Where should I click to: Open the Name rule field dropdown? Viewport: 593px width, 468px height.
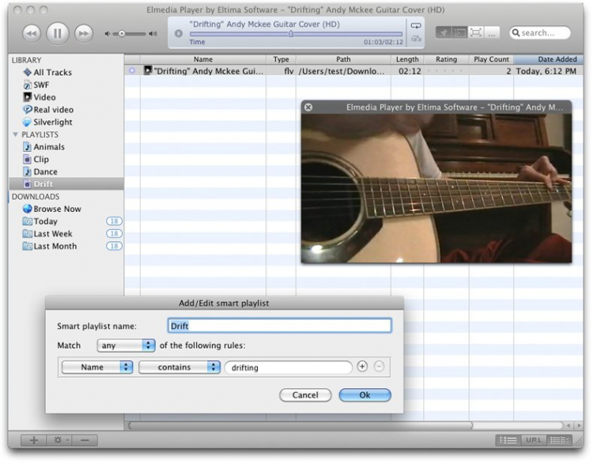(97, 367)
